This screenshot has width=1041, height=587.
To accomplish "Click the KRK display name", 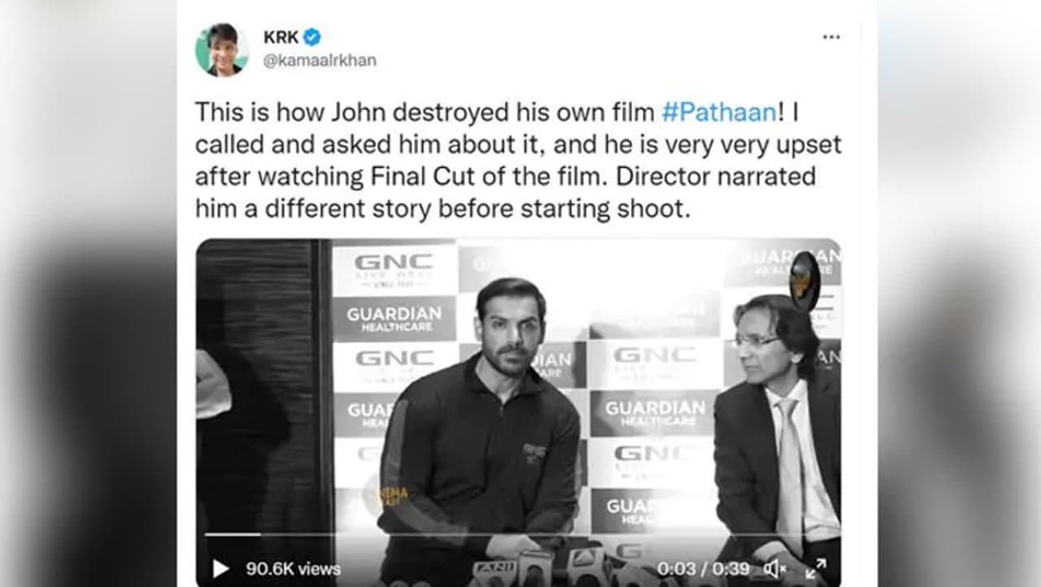I will 281,37.
